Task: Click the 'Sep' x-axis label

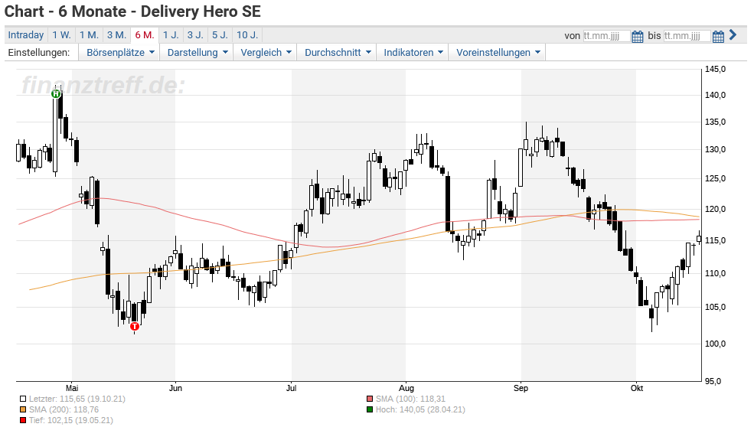Action: click(x=521, y=388)
